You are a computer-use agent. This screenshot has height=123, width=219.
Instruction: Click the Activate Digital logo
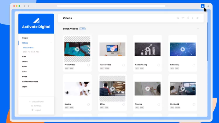[x=36, y=24]
